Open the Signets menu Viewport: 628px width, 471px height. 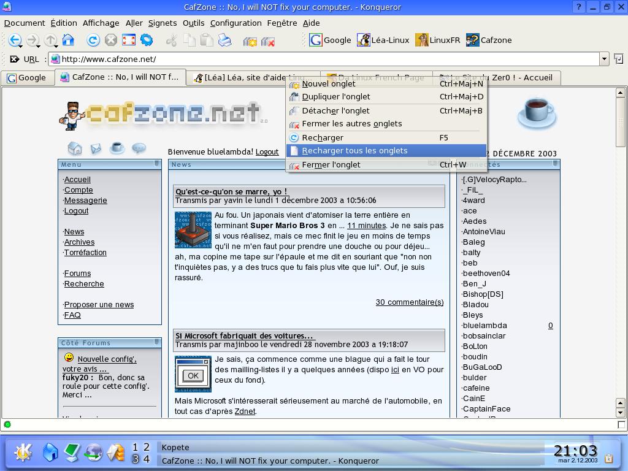[x=162, y=23]
